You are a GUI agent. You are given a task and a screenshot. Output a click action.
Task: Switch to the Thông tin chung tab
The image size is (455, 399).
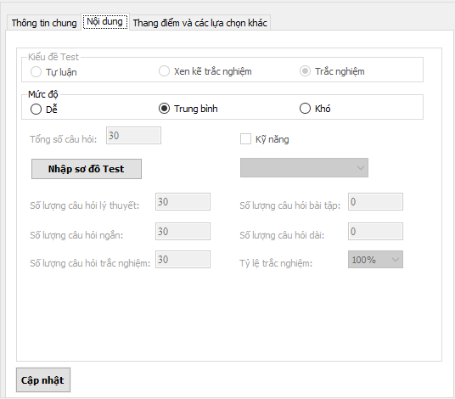(44, 23)
